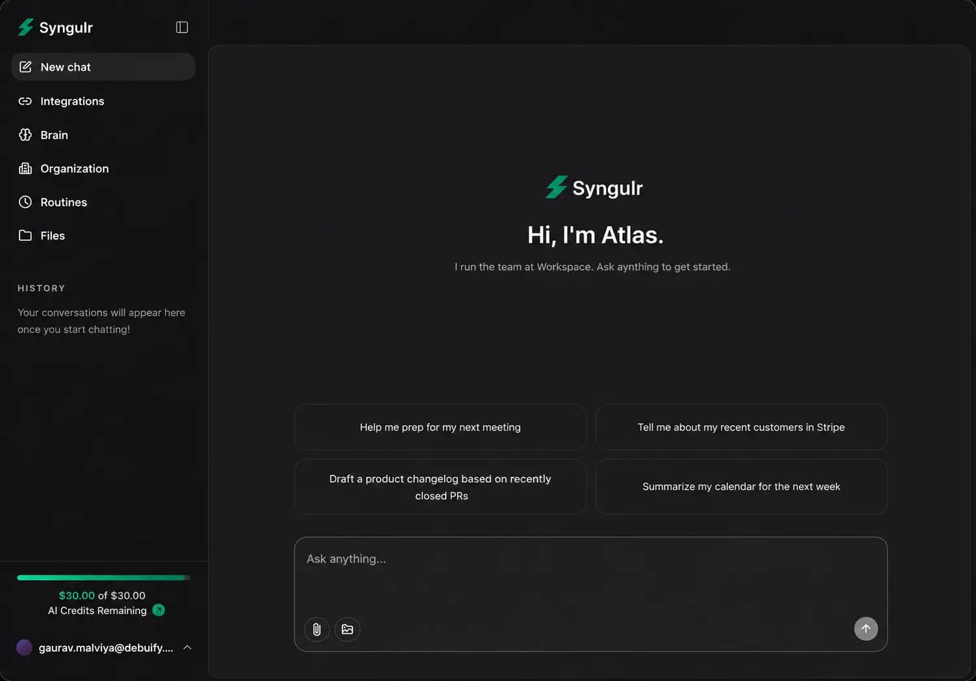Click the New chat pencil icon
This screenshot has height=681, width=976.
[x=25, y=67]
